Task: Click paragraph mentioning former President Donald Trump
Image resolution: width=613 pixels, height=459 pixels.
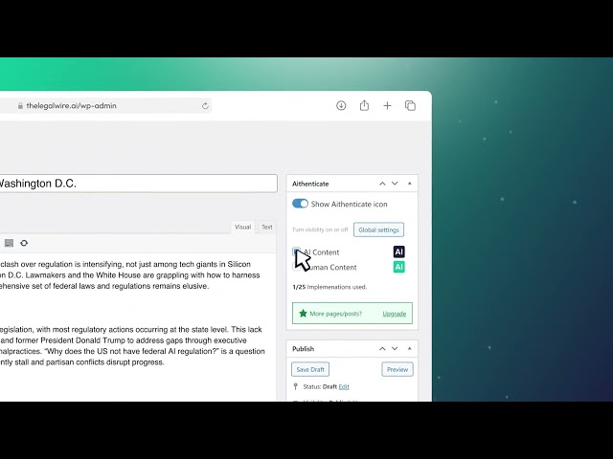Action: click(x=133, y=346)
